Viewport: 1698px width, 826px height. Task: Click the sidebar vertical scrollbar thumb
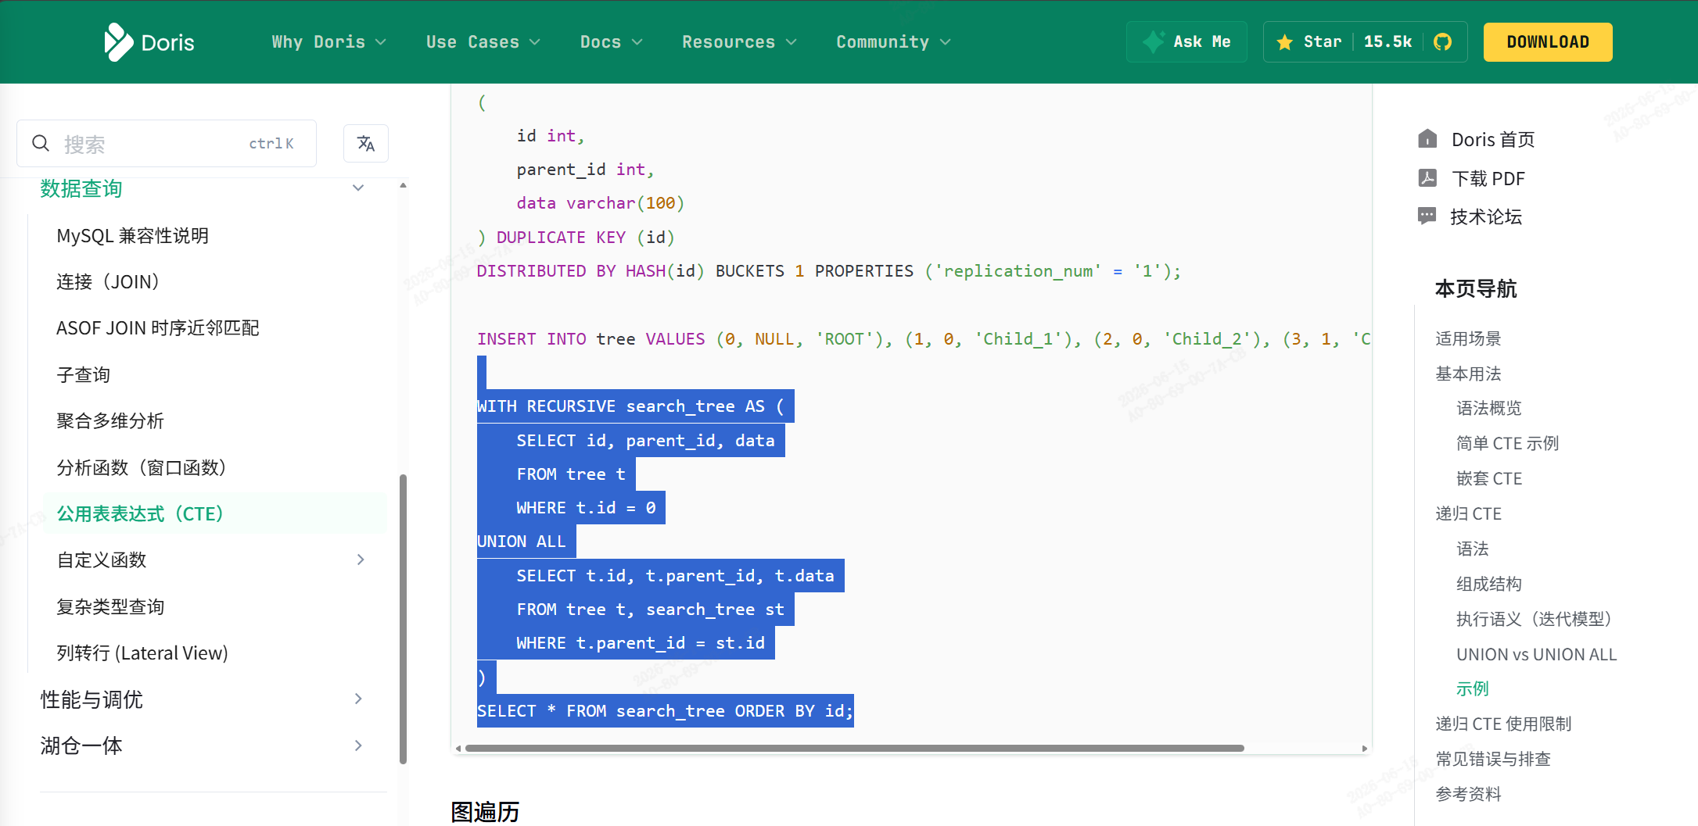pyautogui.click(x=403, y=619)
